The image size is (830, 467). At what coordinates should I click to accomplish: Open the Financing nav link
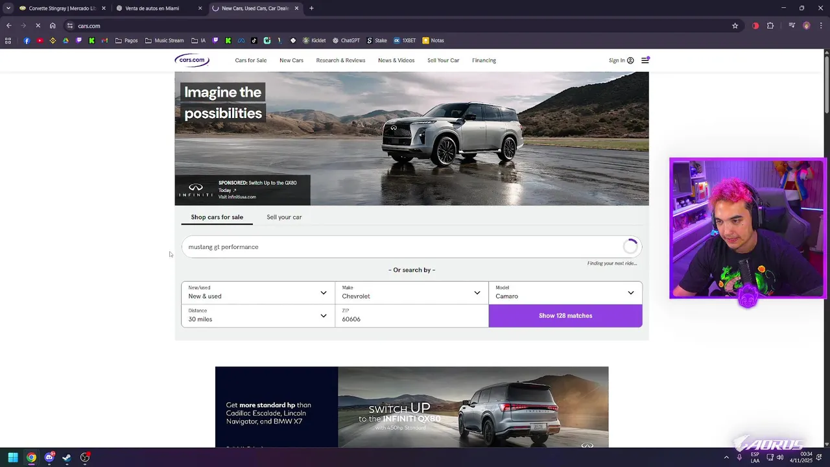pos(484,60)
